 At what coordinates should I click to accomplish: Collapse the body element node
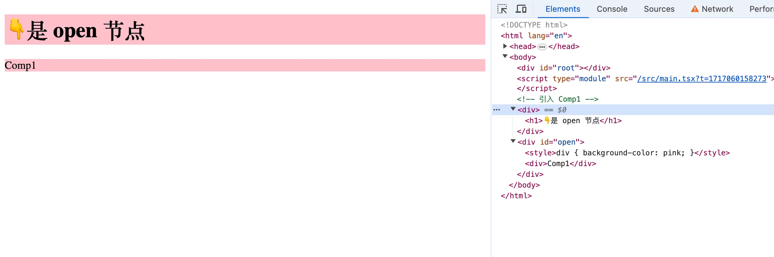[505, 56]
